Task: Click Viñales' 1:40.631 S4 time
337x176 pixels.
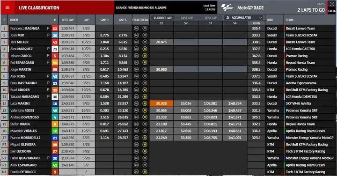Action: (x=235, y=131)
